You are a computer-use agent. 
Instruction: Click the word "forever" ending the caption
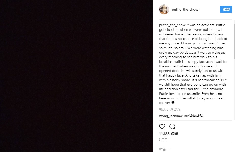tap(165, 103)
